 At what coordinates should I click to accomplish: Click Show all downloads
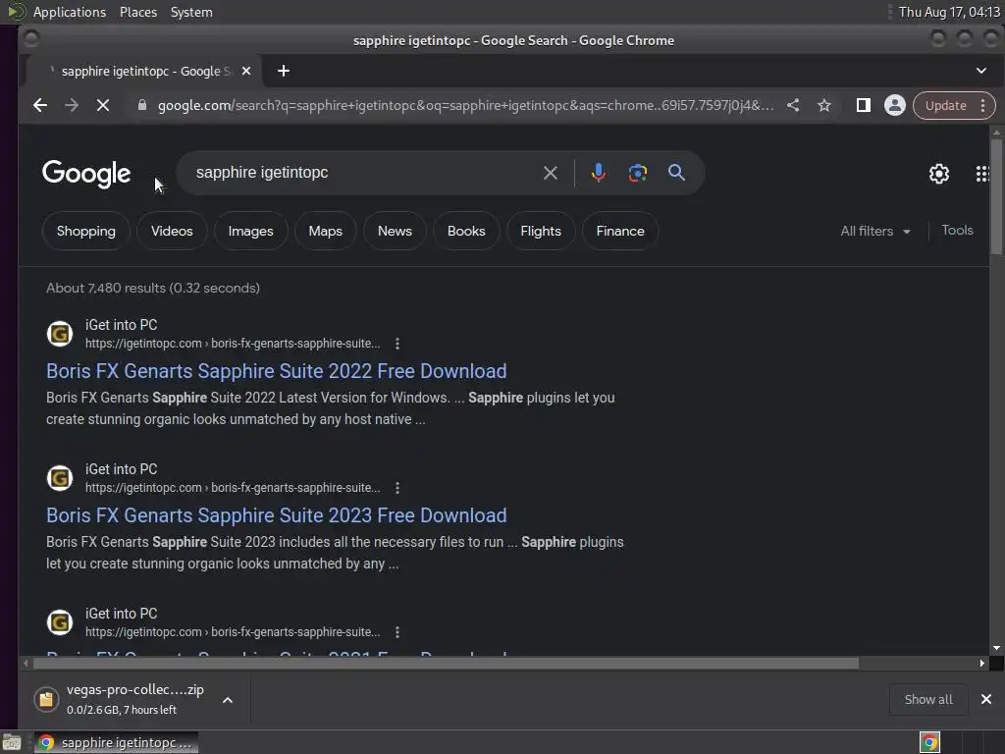click(928, 699)
